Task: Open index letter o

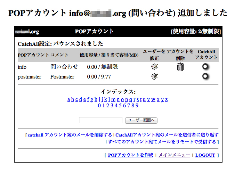Action: pos(122,99)
